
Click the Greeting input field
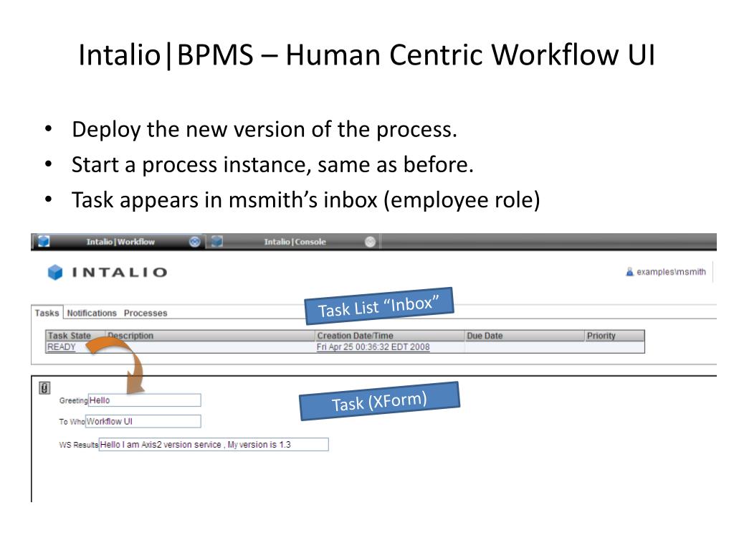(x=145, y=400)
